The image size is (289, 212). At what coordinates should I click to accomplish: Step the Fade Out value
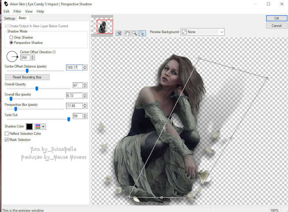85,116
